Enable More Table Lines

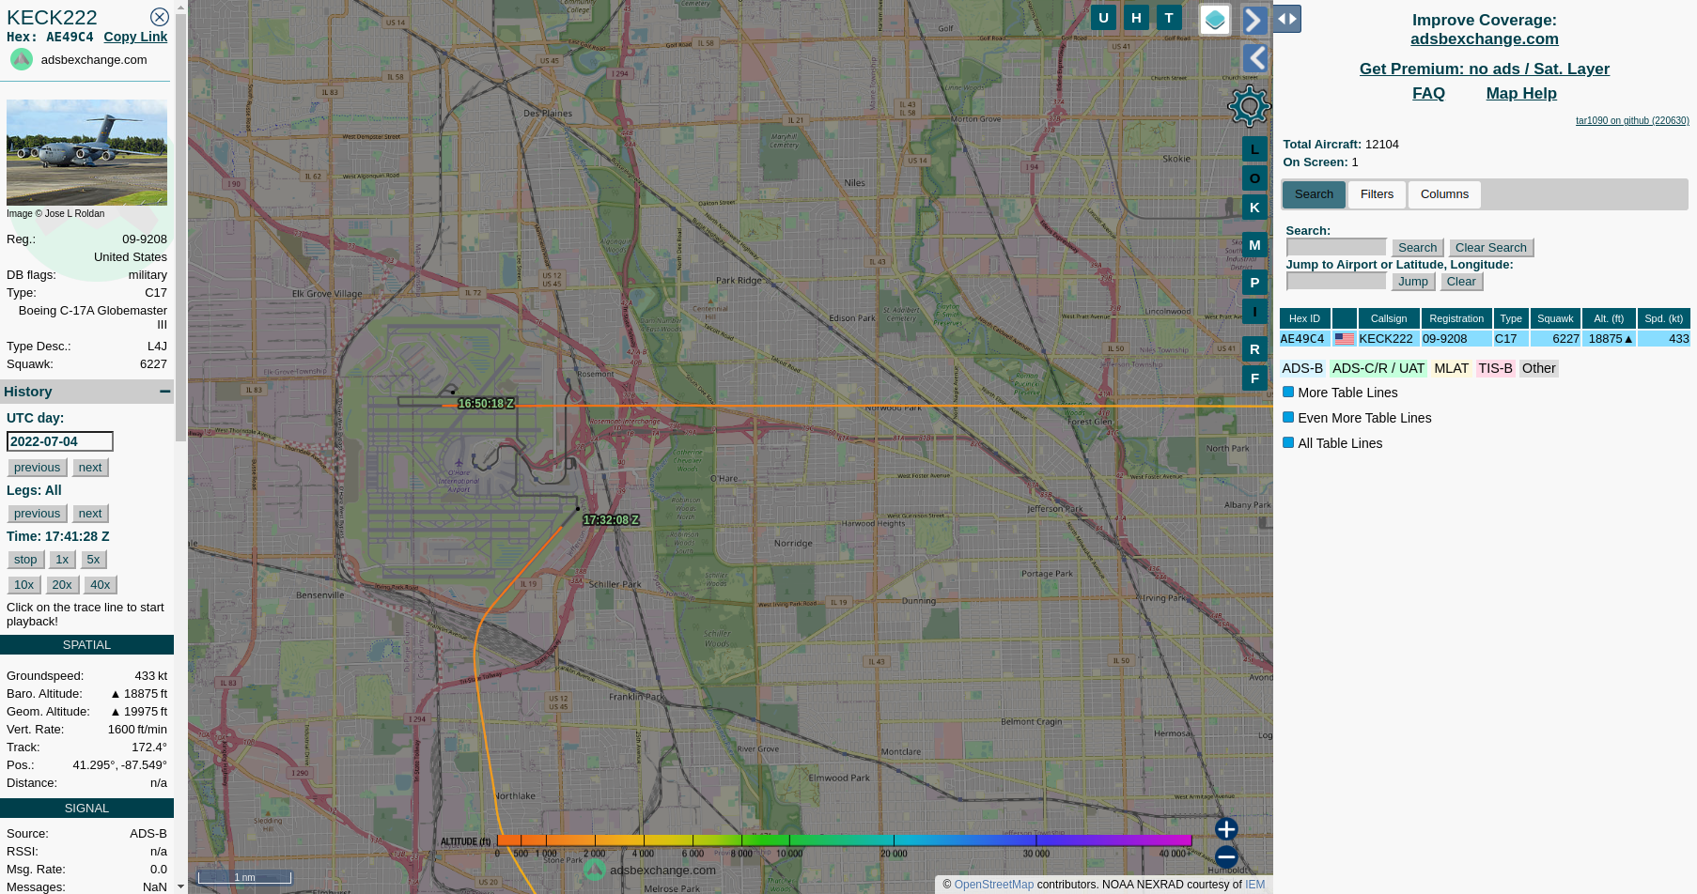[x=1288, y=393]
